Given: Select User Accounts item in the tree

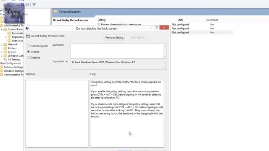Looking at the screenshot, I should (x=17, y=41).
